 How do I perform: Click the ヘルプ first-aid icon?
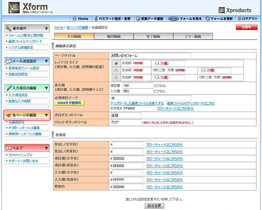[9, 148]
